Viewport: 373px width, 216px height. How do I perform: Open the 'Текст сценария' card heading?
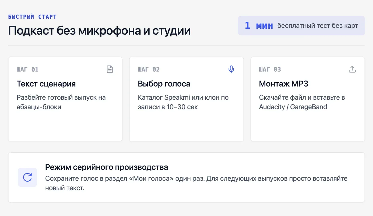tap(46, 84)
